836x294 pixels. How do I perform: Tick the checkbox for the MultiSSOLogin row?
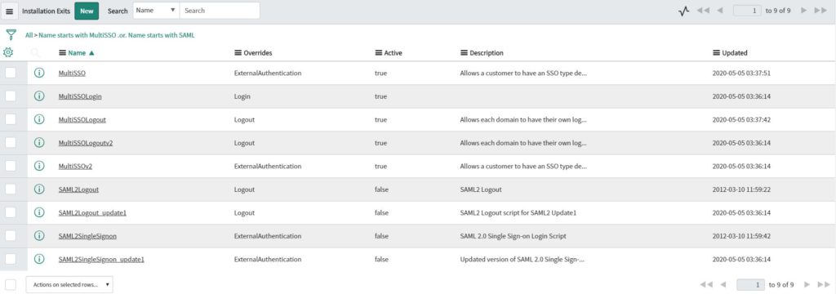11,96
